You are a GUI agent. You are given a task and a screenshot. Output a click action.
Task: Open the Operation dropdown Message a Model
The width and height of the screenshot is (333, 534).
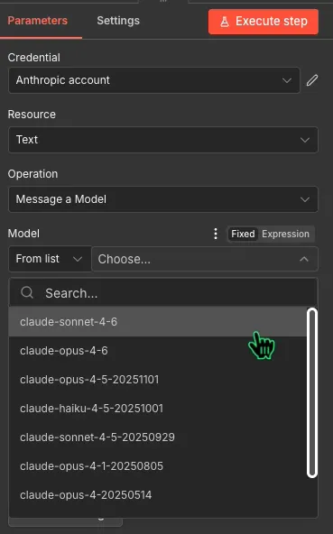tap(163, 199)
